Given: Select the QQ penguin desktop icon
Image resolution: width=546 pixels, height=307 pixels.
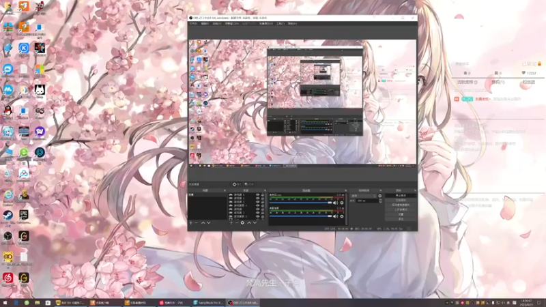Looking at the screenshot, I should [x=8, y=111].
